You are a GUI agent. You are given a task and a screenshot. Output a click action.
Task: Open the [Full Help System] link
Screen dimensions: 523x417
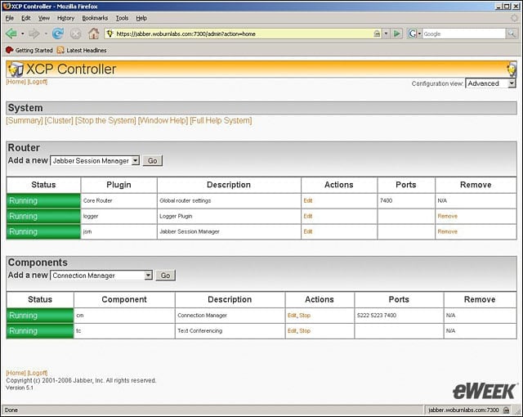[x=221, y=120]
